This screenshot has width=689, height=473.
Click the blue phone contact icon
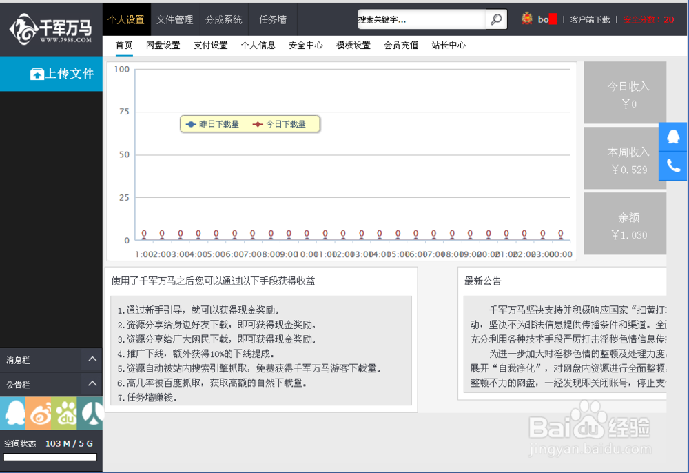pyautogui.click(x=672, y=165)
